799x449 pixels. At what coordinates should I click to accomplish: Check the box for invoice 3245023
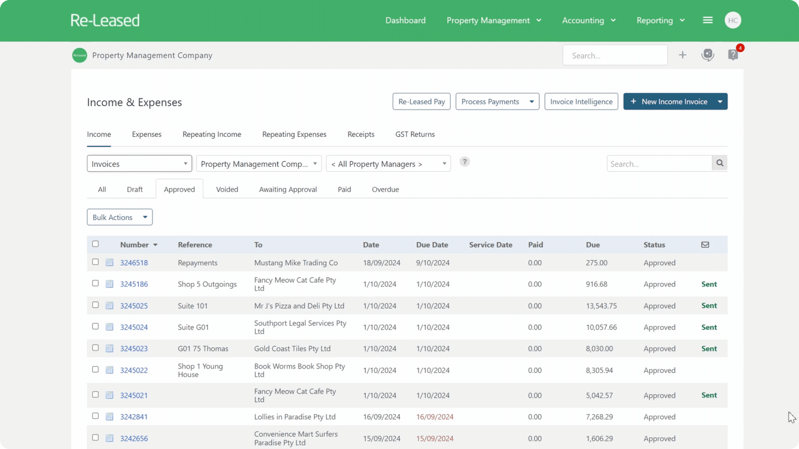click(x=95, y=348)
